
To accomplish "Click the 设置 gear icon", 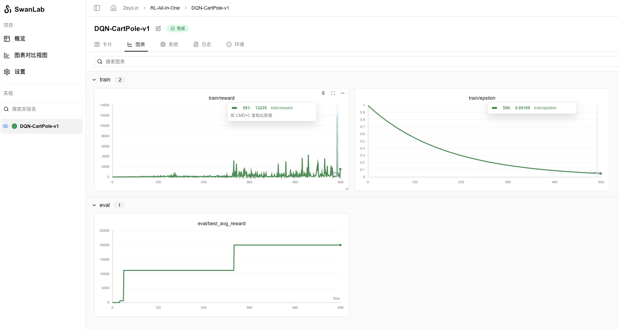I will [x=7, y=72].
